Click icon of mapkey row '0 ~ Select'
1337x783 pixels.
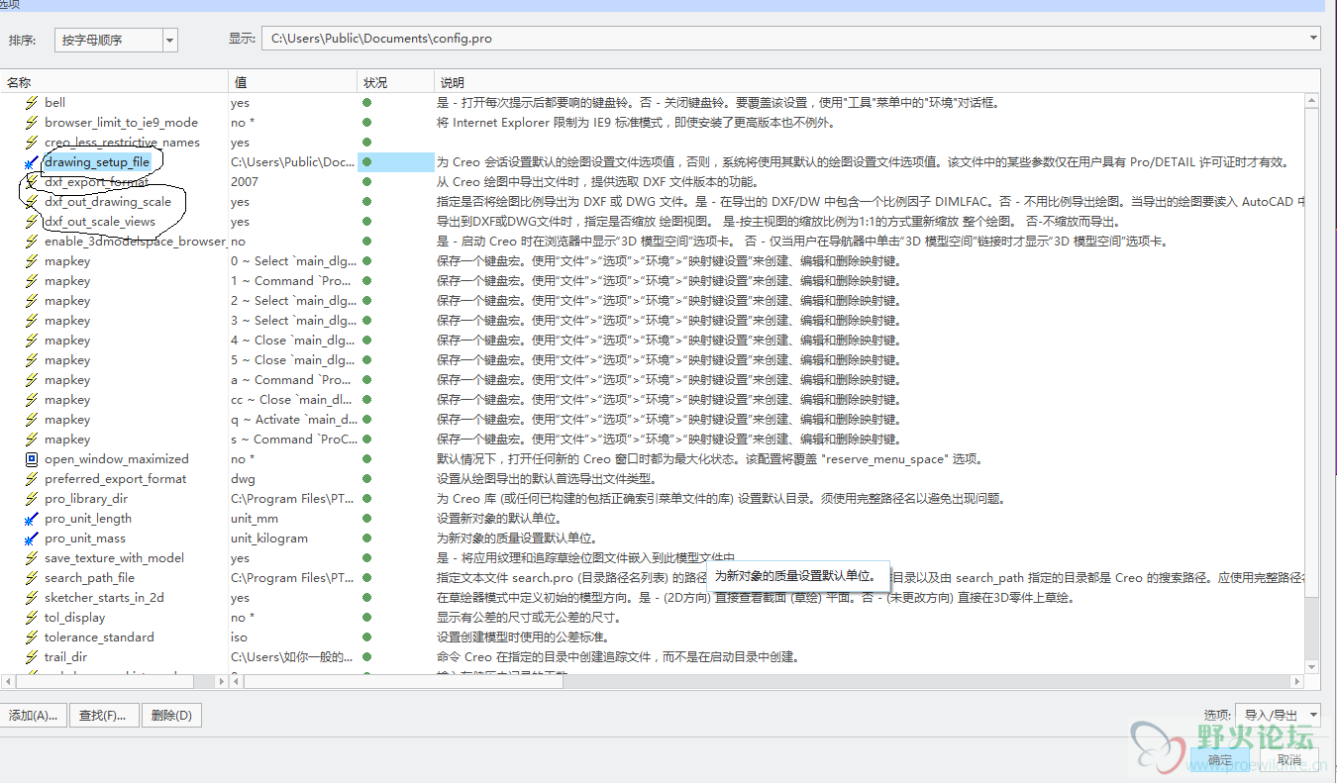point(32,261)
